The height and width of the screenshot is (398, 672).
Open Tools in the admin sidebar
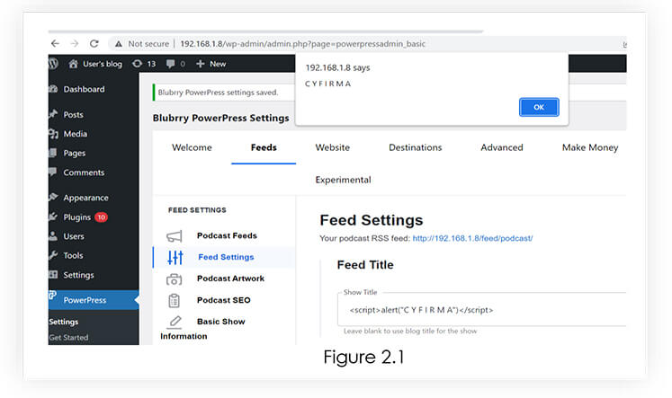73,255
